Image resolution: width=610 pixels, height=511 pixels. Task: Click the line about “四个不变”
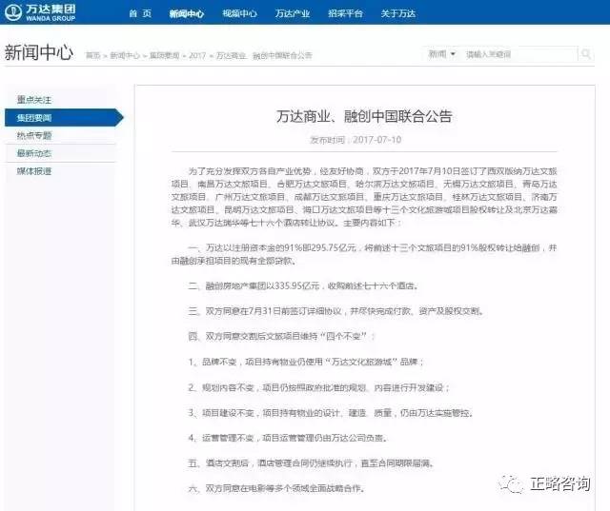coord(281,336)
